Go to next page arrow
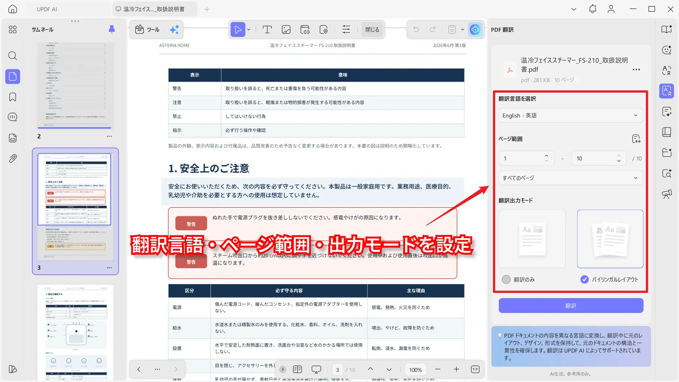This screenshot has height=382, width=679. click(389, 369)
